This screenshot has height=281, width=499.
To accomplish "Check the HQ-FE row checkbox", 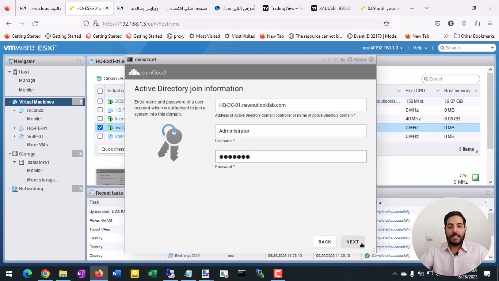I will (100, 110).
